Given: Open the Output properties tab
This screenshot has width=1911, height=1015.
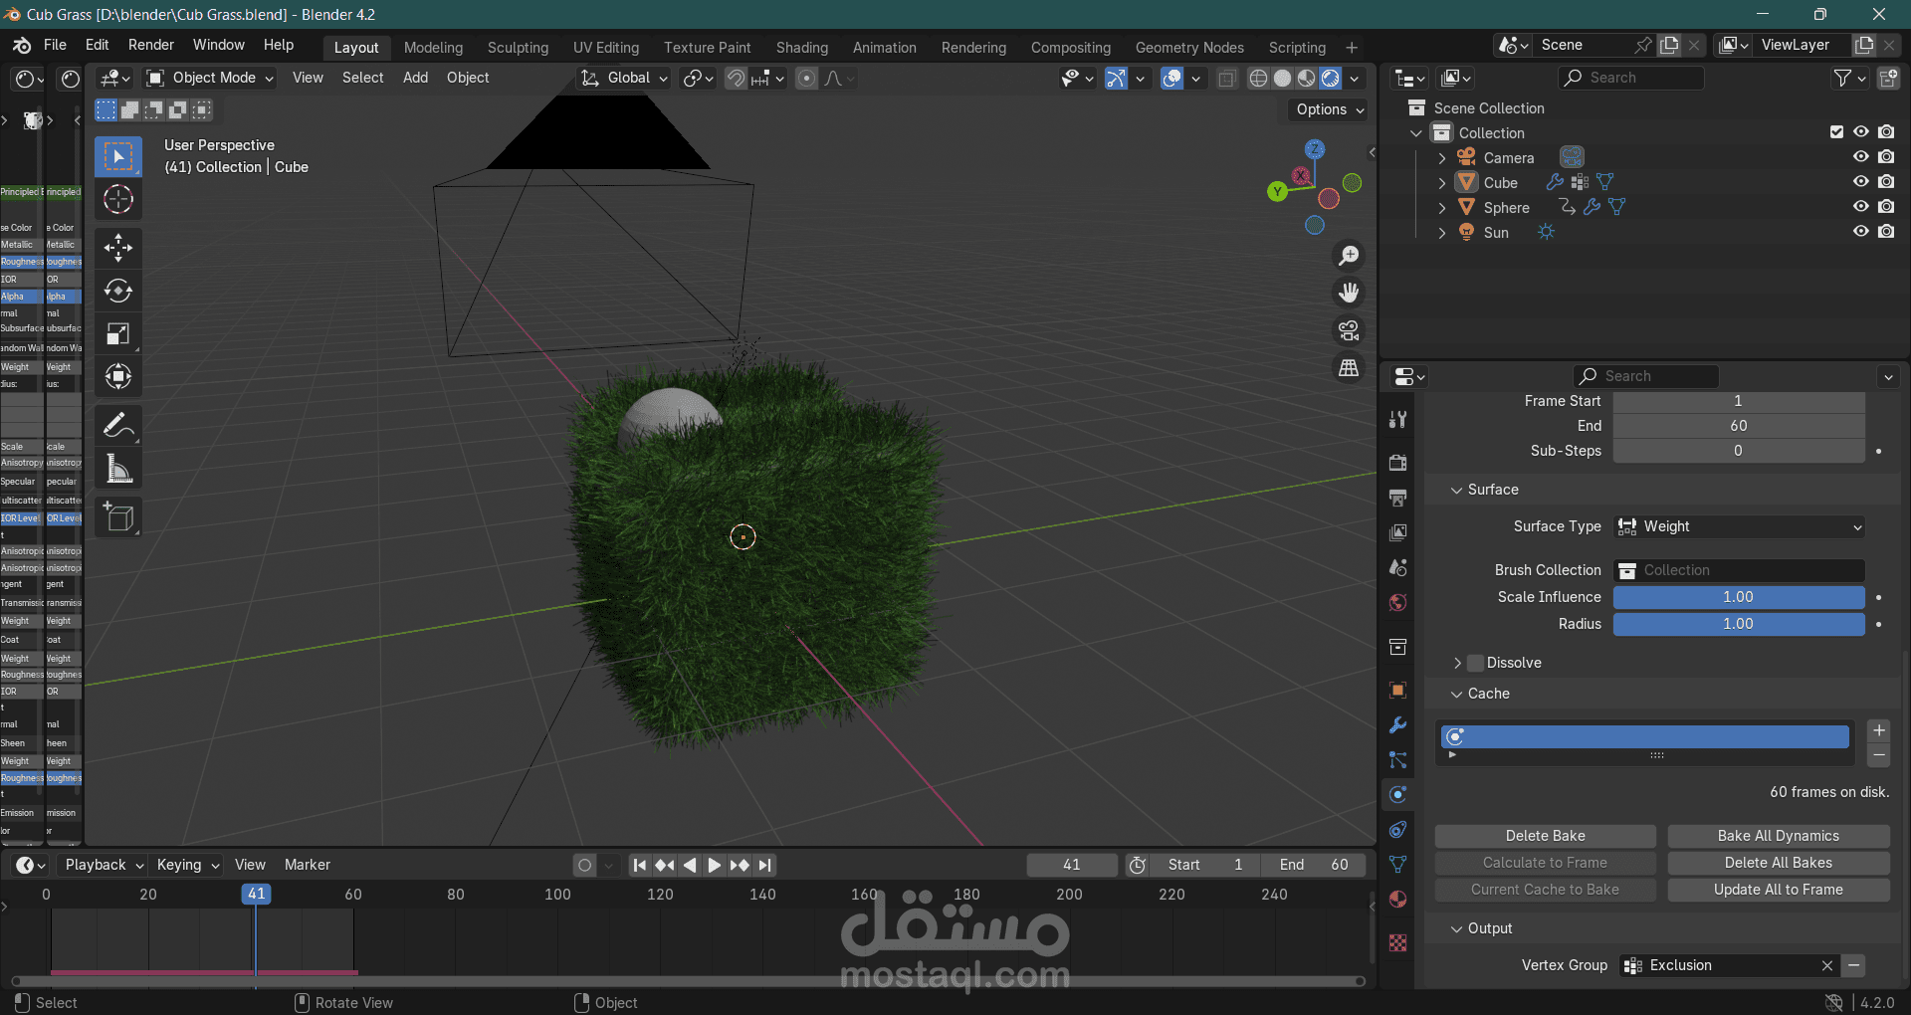Looking at the screenshot, I should pos(1398,498).
